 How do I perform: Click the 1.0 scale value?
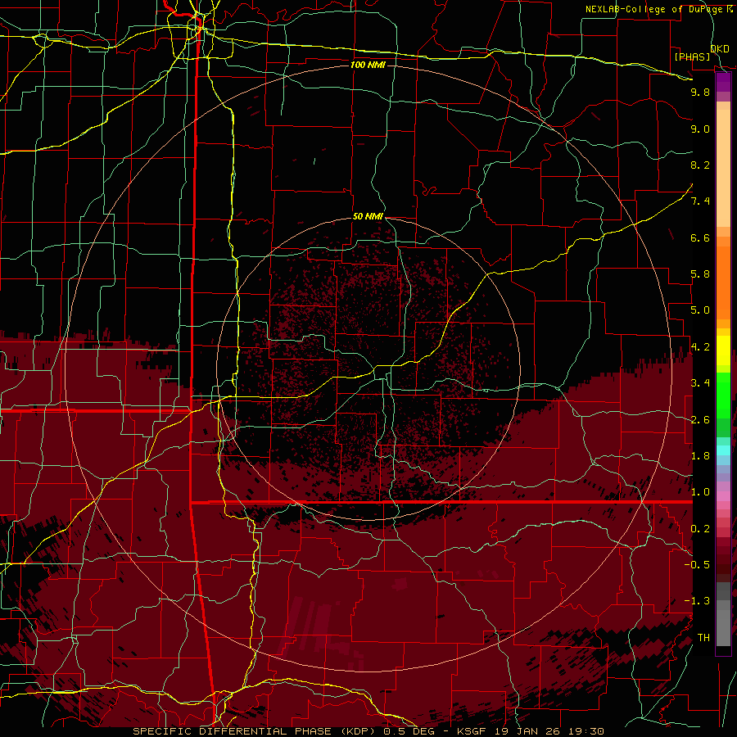pyautogui.click(x=700, y=492)
